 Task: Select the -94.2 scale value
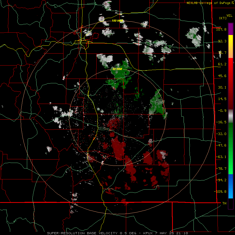[x=221, y=180]
